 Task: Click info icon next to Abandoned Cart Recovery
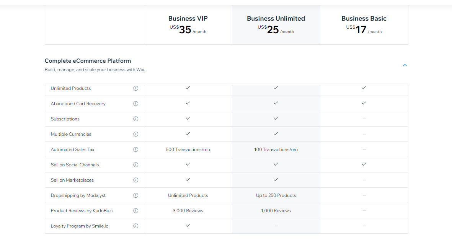tap(135, 104)
